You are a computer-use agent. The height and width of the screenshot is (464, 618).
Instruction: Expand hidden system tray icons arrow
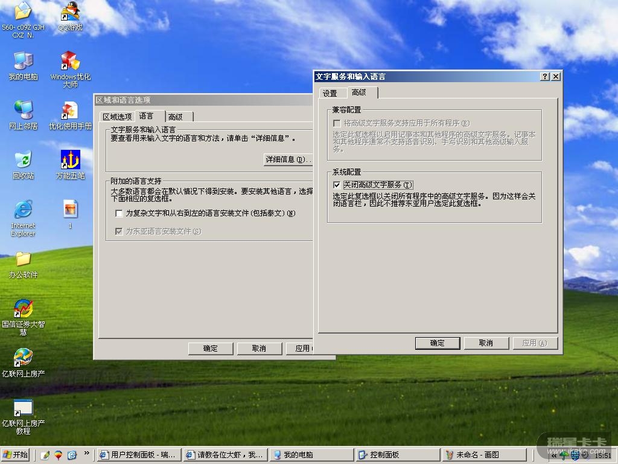point(553,455)
